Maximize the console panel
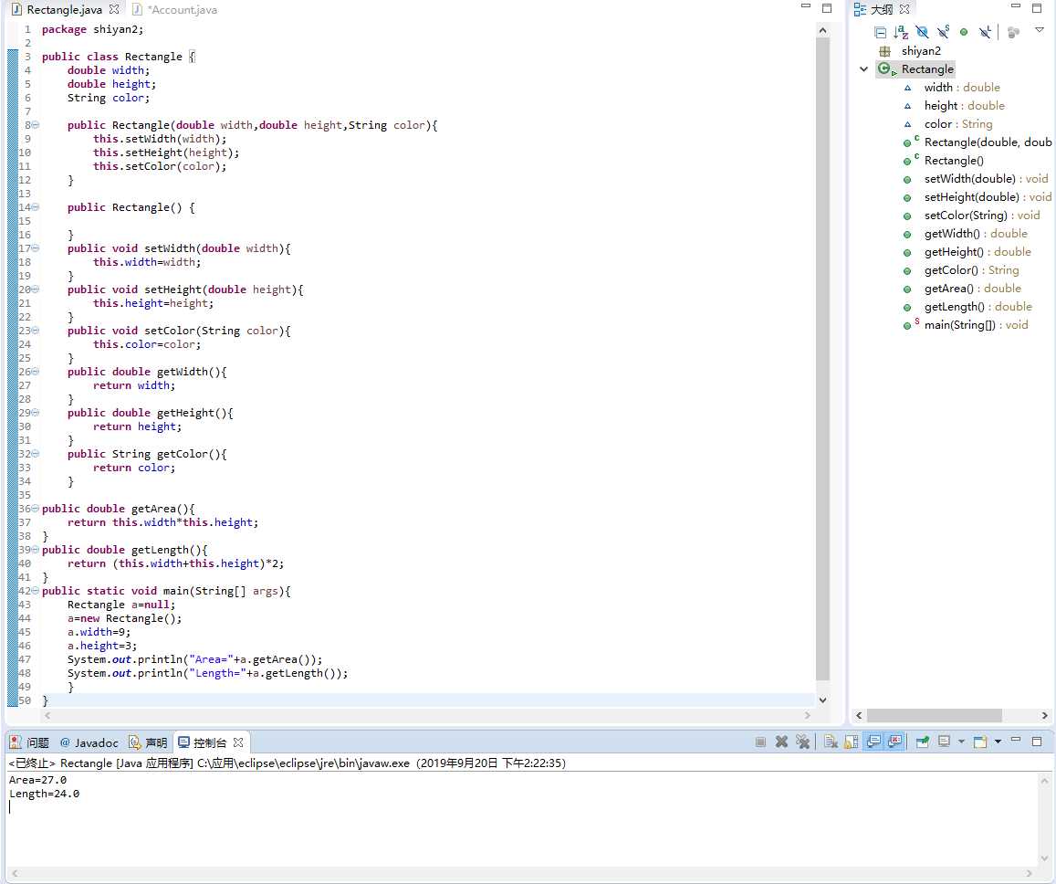Viewport: 1056px width, 884px height. [x=1037, y=742]
